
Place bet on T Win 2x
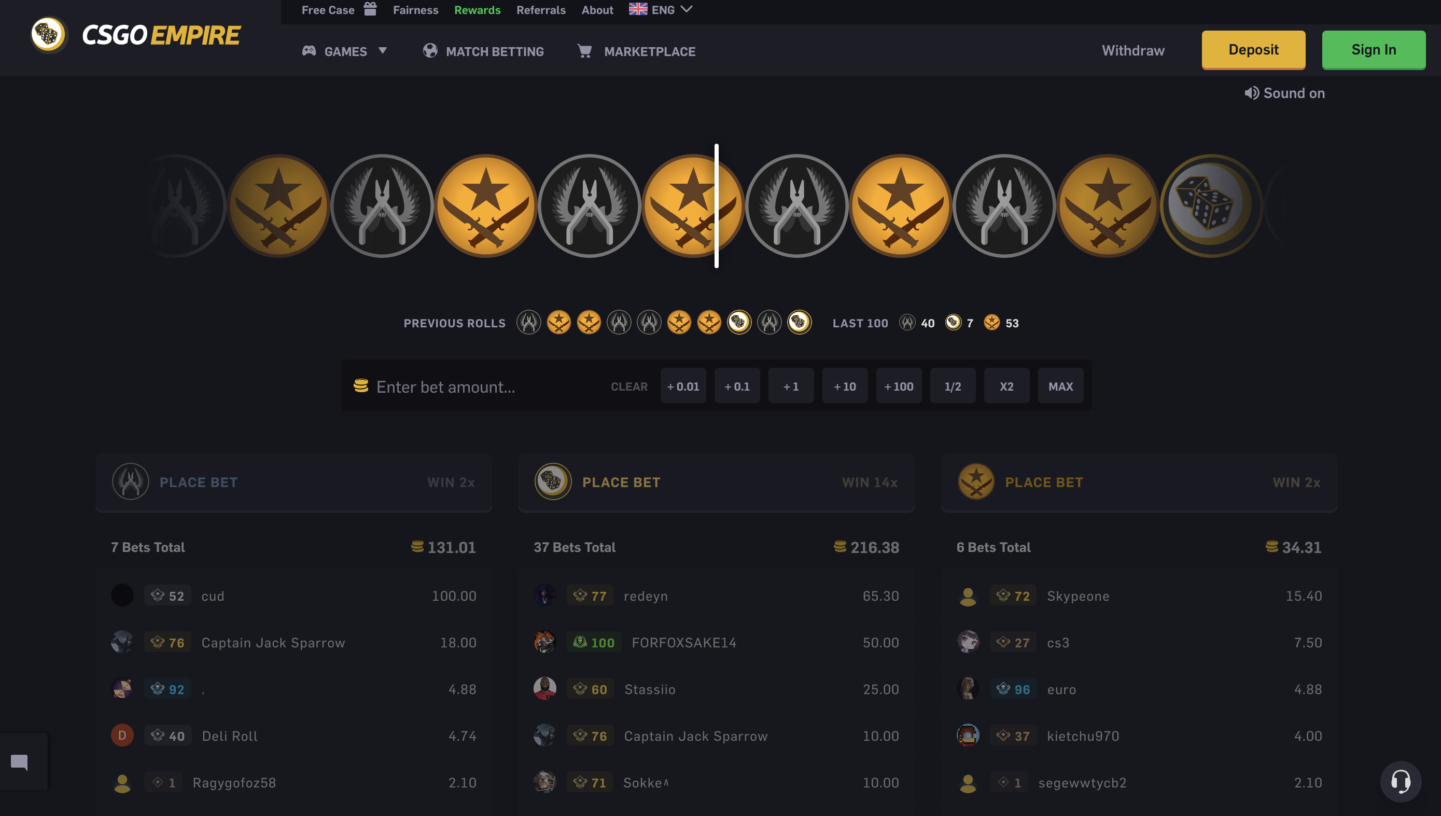[x=1139, y=482]
